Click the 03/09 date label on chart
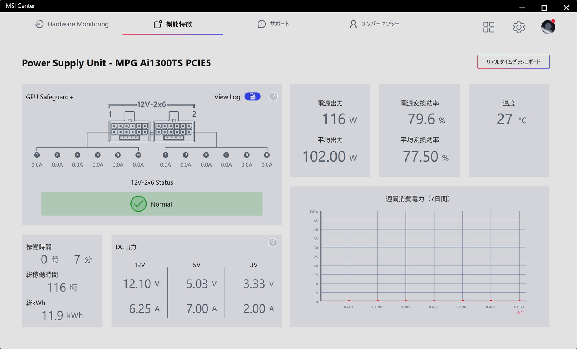Viewport: 577px width, 349px height. click(519, 307)
